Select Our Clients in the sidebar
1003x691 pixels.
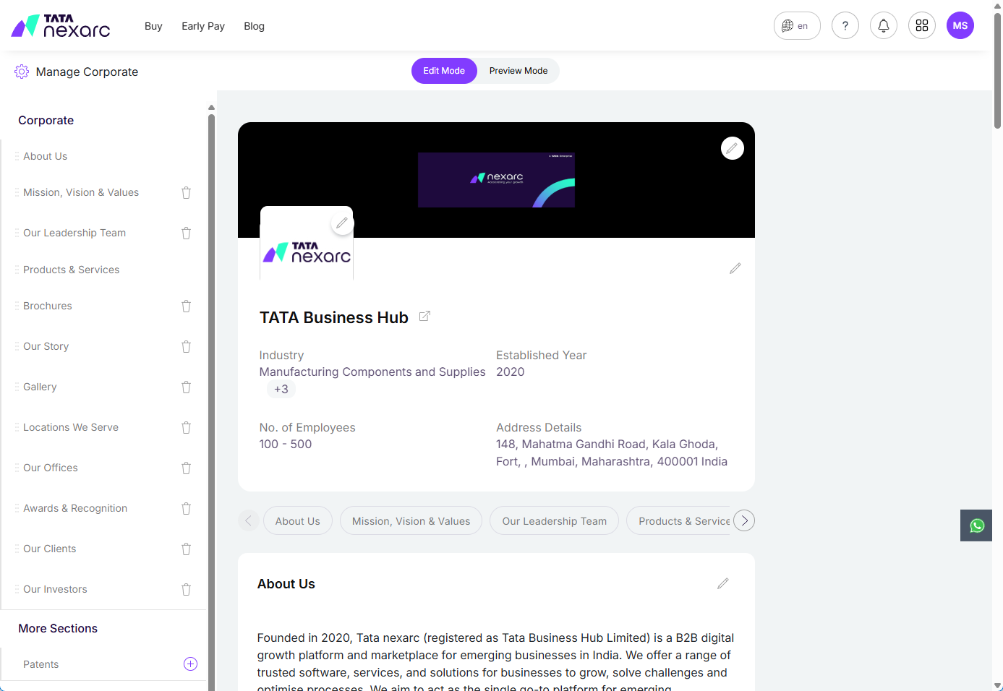click(x=49, y=549)
